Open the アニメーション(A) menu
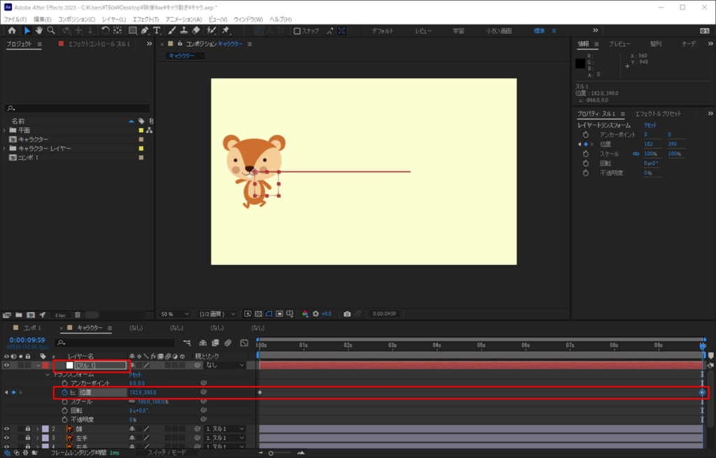 183,19
